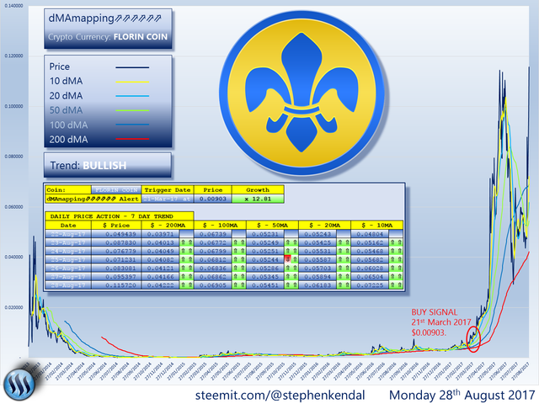Click the '$ - 10MA' column header
Image resolution: width=539 pixels, height=404 pixels.
[x=376, y=226]
